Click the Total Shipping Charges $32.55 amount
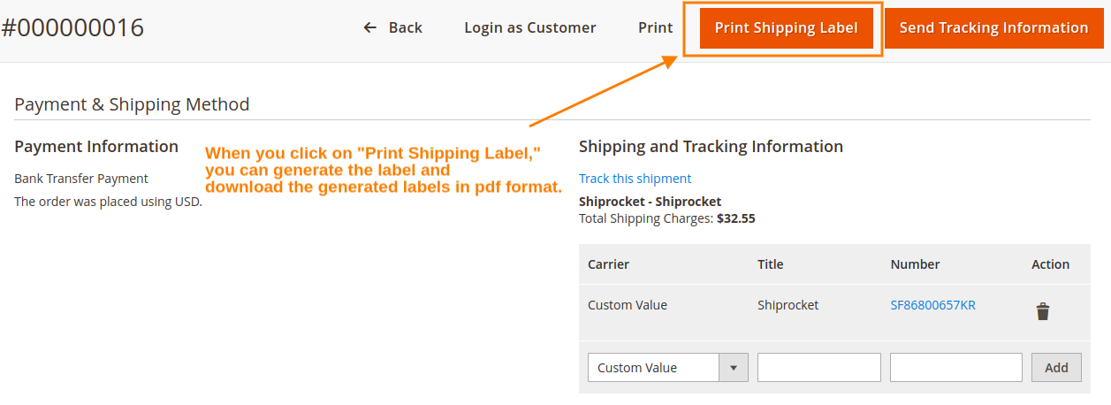The width and height of the screenshot is (1111, 405). 735,218
